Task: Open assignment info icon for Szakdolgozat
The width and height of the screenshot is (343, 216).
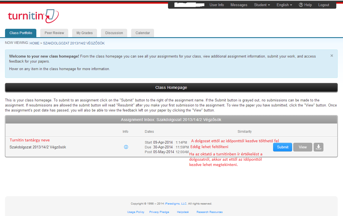Action: tap(126, 147)
